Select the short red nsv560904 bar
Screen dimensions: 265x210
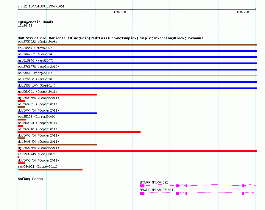tap(21, 126)
